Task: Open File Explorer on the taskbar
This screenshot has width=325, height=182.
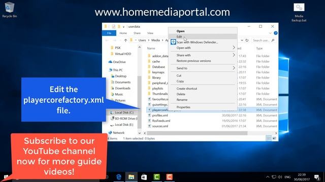Action: point(131,177)
